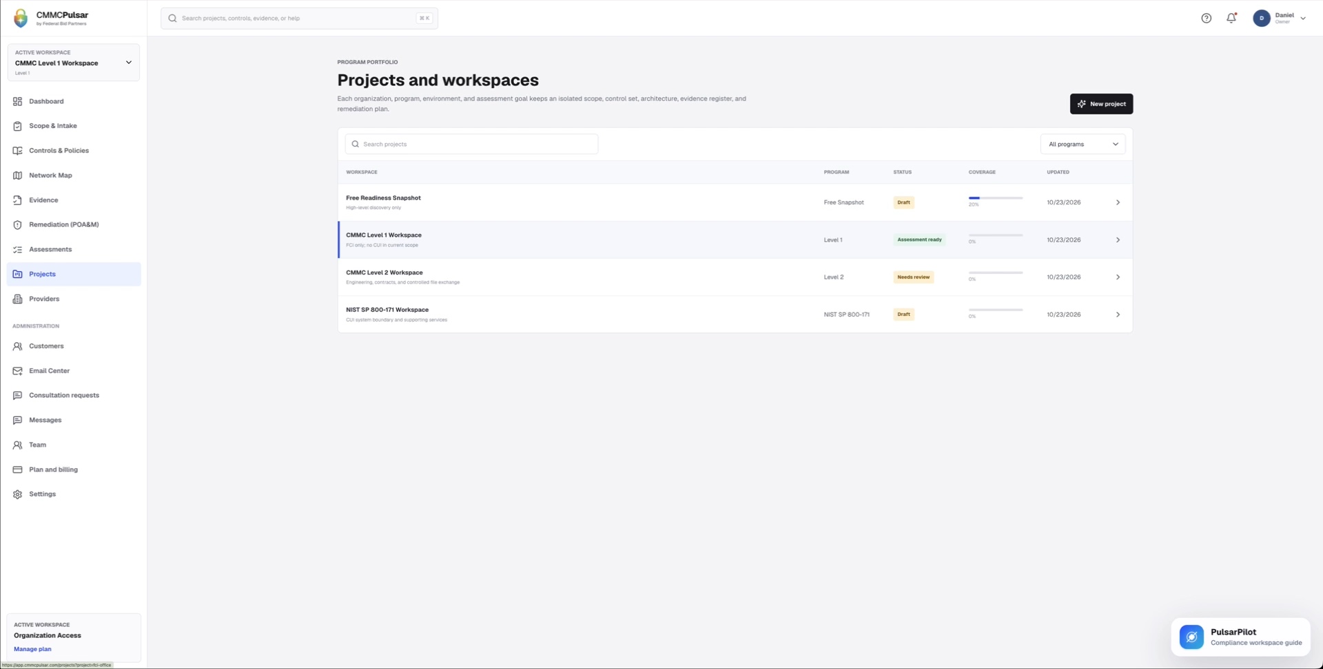This screenshot has width=1323, height=669.
Task: Click the PROGRAM column header
Action: (x=837, y=172)
